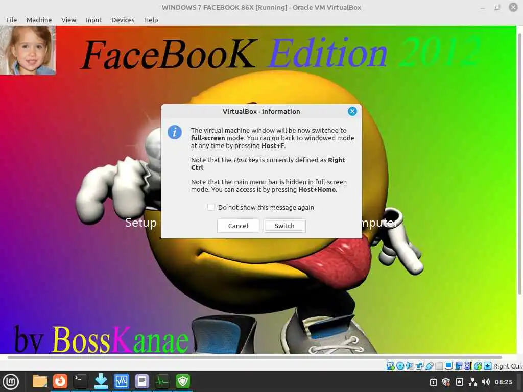Click the Switch button in the dialog

pyautogui.click(x=284, y=226)
